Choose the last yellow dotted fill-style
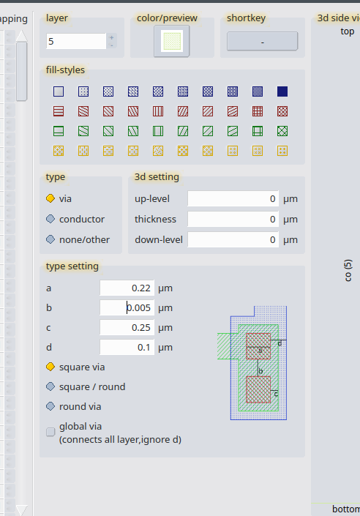 [282, 151]
